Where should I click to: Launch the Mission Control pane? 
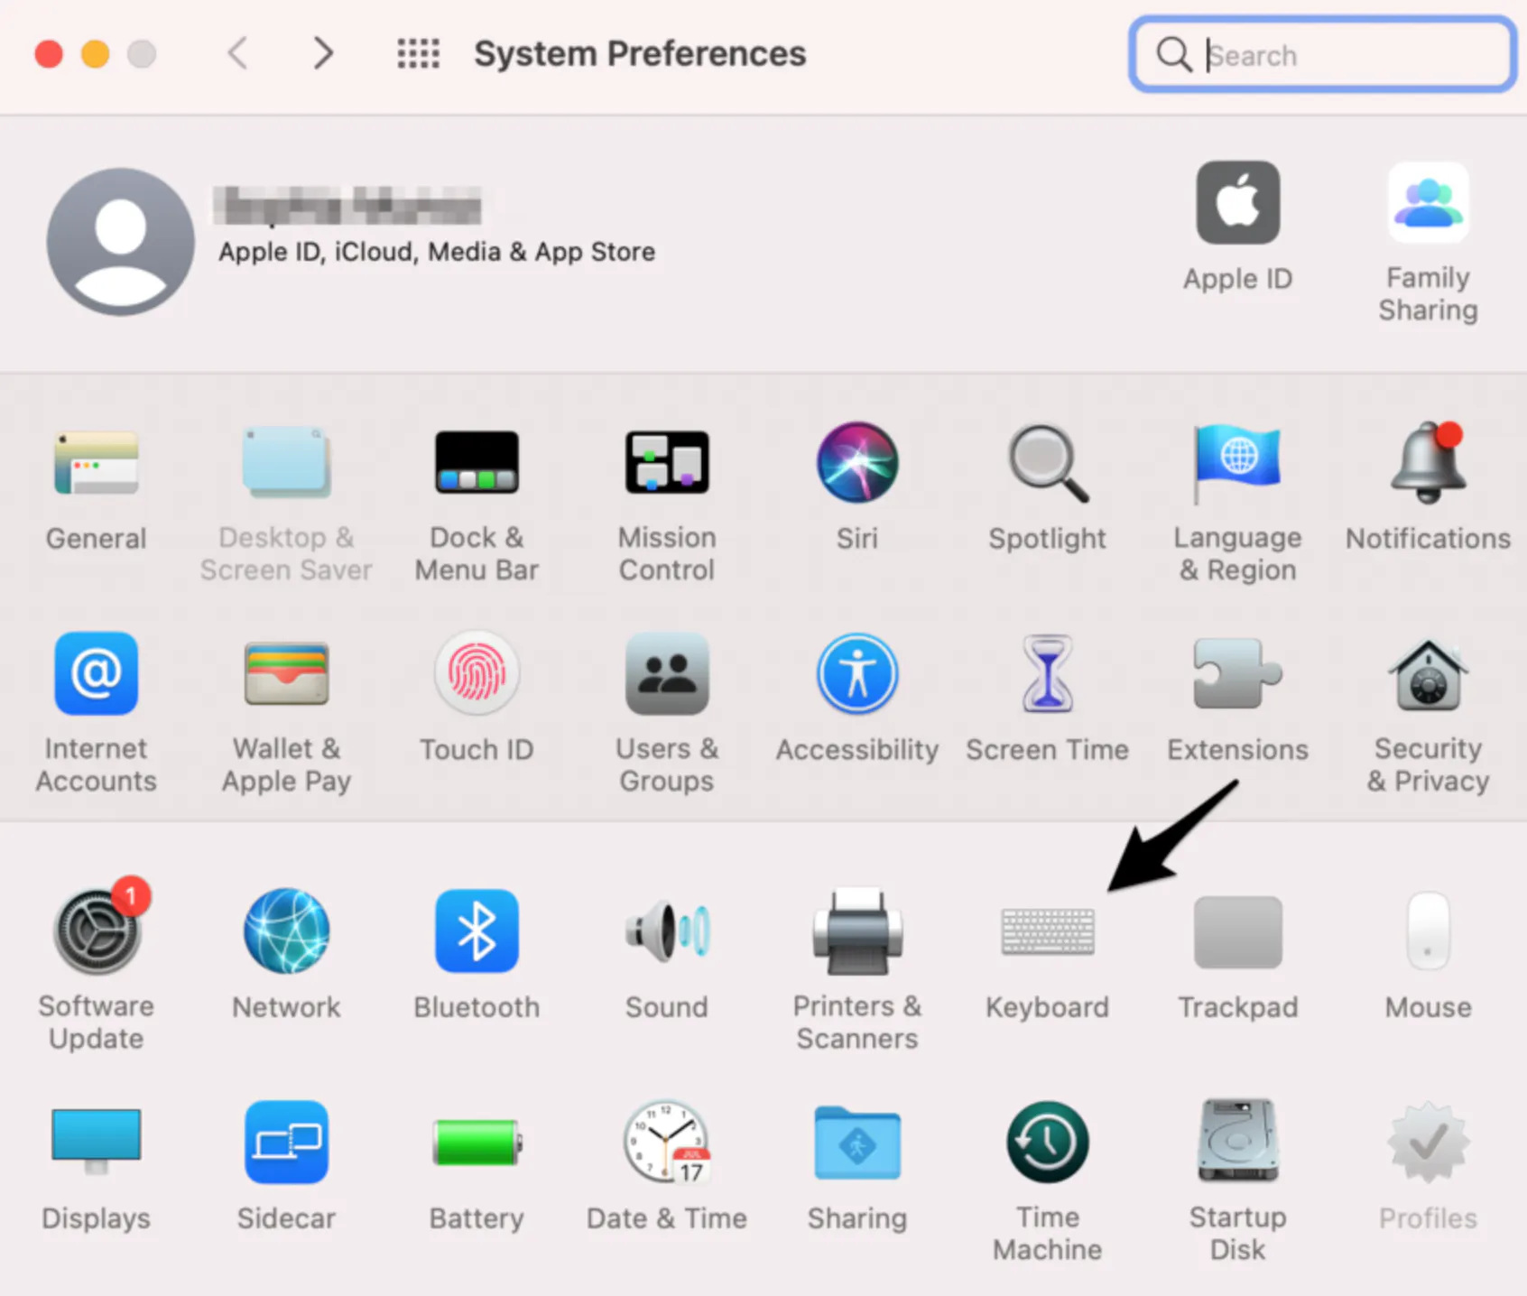(x=667, y=462)
